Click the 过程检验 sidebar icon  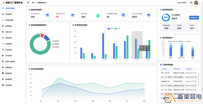click(3, 44)
